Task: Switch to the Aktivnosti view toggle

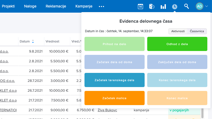Action: pyautogui.click(x=178, y=31)
